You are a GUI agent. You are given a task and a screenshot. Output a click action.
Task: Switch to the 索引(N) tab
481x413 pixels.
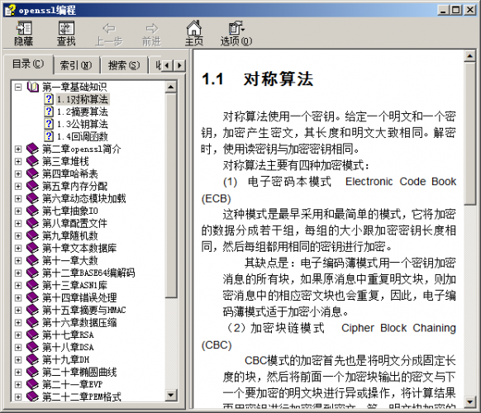[76, 65]
